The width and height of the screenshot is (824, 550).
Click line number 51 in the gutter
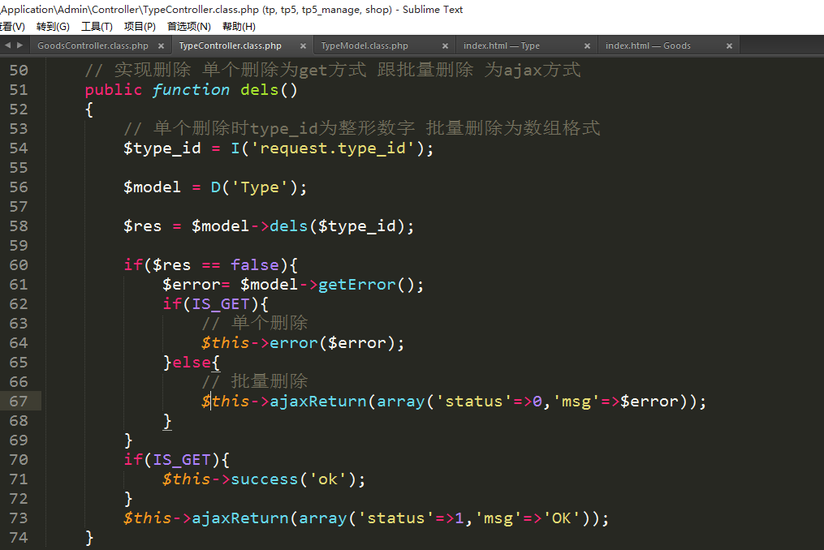(18, 90)
